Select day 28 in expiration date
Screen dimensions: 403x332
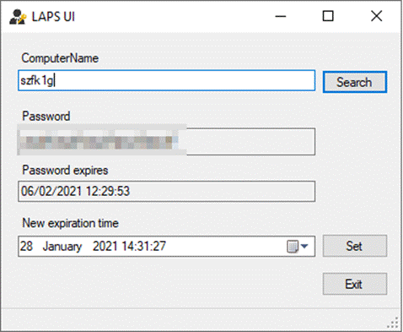tap(26, 246)
